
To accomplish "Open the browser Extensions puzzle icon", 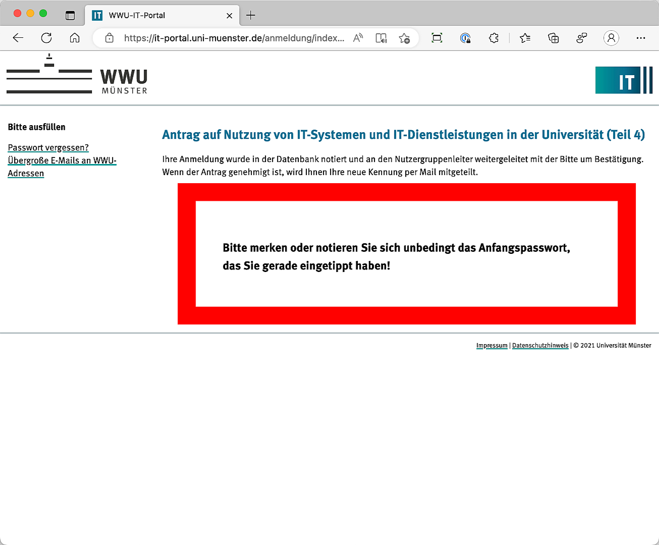I will [493, 38].
